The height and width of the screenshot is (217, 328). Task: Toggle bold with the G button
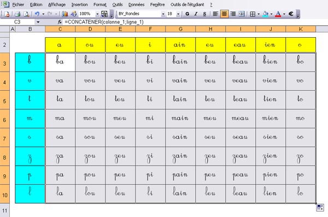[188, 14]
